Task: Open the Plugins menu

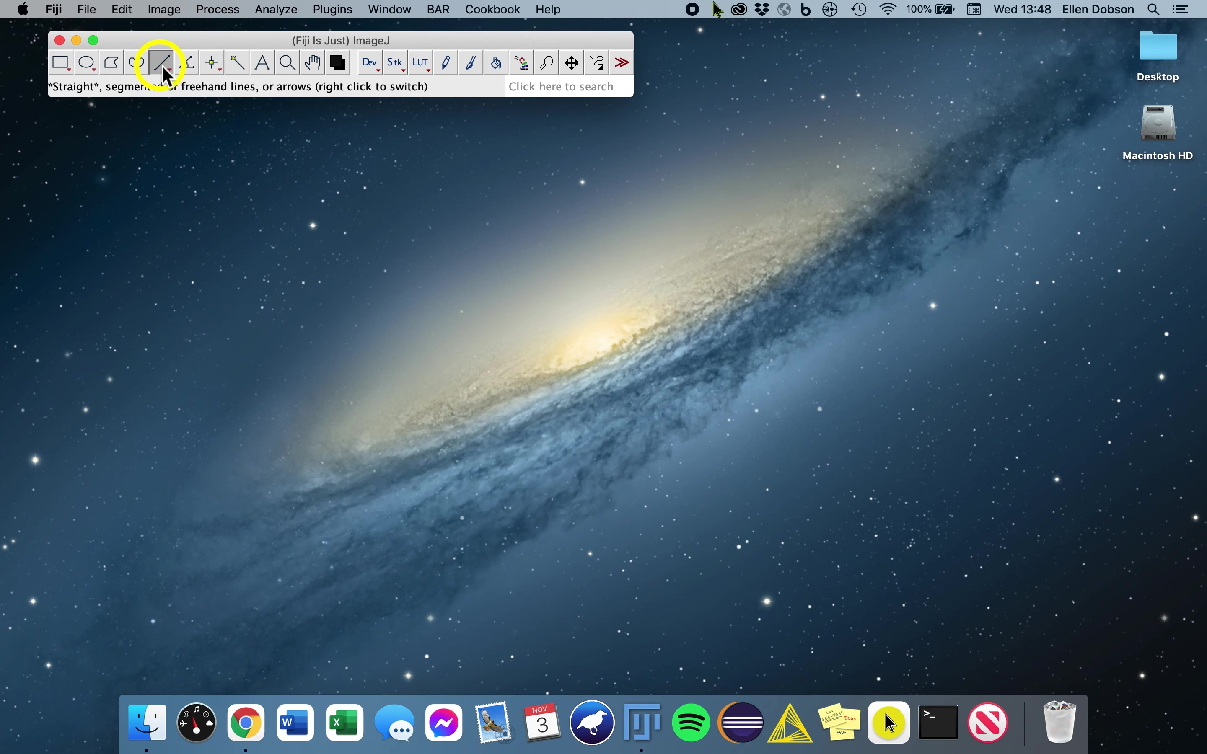Action: pos(332,10)
